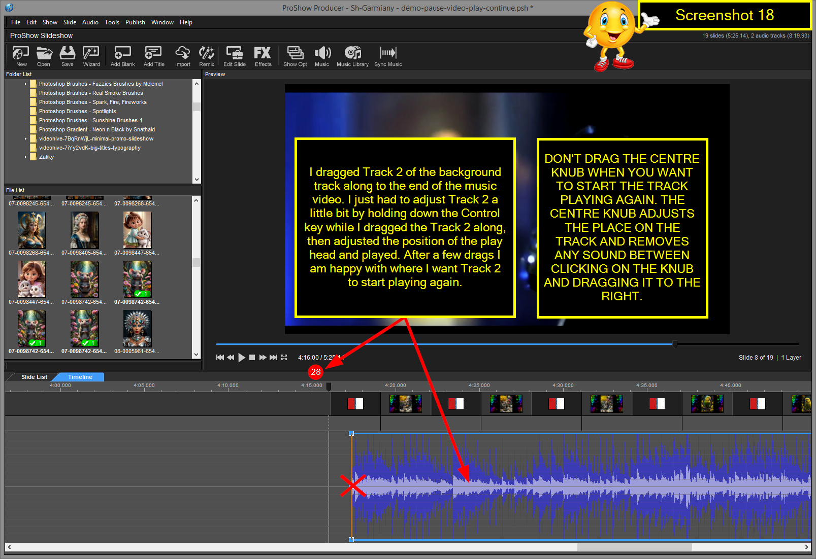The image size is (816, 559).
Task: Open the Audio menu
Action: click(x=90, y=22)
